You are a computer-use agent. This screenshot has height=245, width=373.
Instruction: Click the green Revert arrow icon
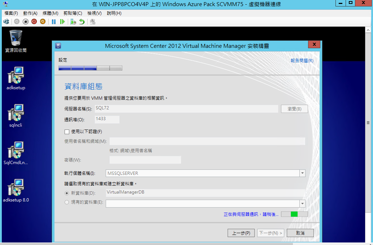82,22
